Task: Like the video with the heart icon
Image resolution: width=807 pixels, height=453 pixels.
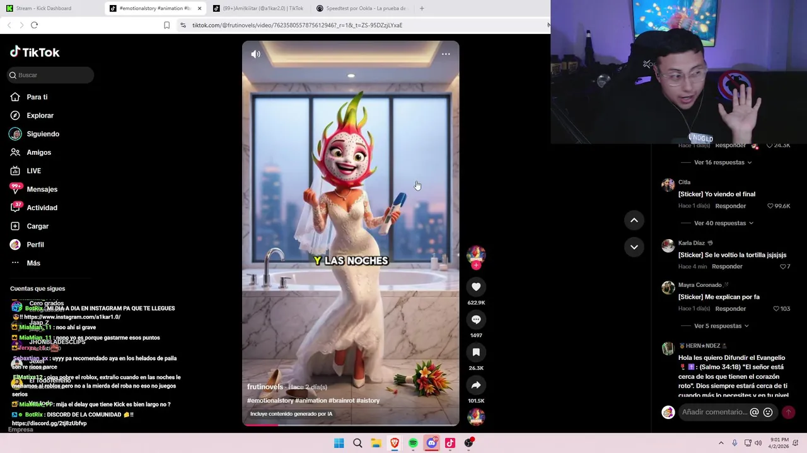Action: click(x=476, y=287)
